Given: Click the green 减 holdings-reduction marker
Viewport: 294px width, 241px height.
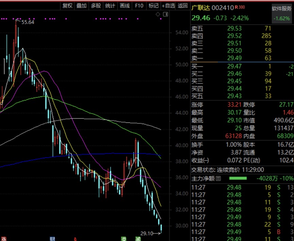Looking at the screenshot, I should point(138,239).
